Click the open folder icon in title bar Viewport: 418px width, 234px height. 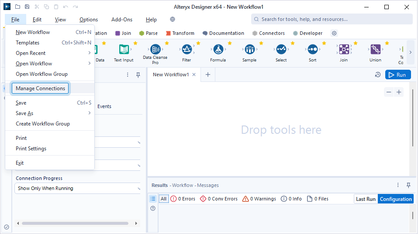point(17,7)
